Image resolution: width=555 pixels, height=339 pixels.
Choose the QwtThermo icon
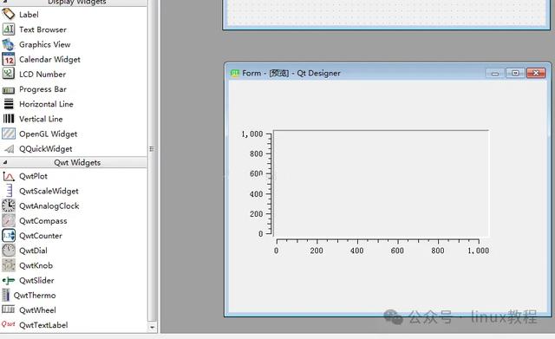[6, 295]
